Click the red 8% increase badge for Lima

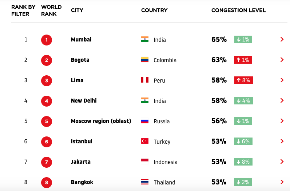tap(243, 80)
